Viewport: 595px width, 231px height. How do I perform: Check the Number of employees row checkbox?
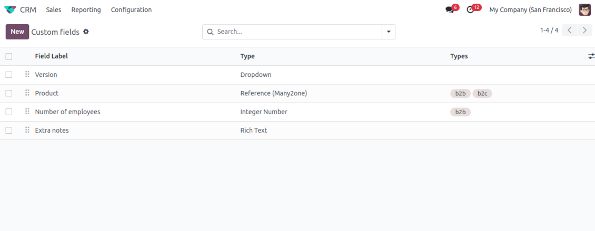pyautogui.click(x=9, y=112)
